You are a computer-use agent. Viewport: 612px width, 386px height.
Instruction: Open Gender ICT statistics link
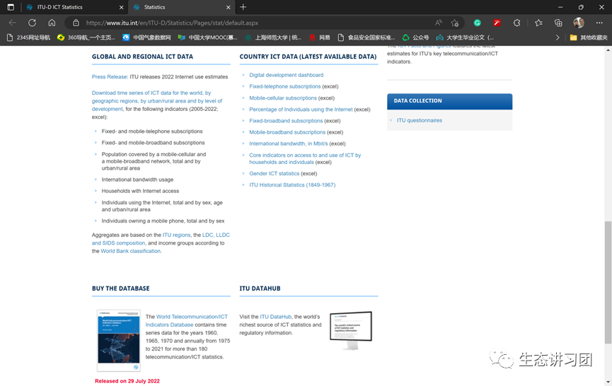click(275, 173)
